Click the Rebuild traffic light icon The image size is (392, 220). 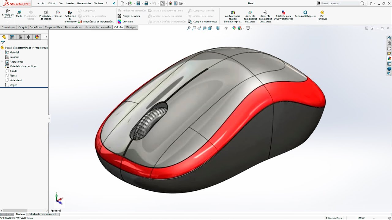click(170, 3)
